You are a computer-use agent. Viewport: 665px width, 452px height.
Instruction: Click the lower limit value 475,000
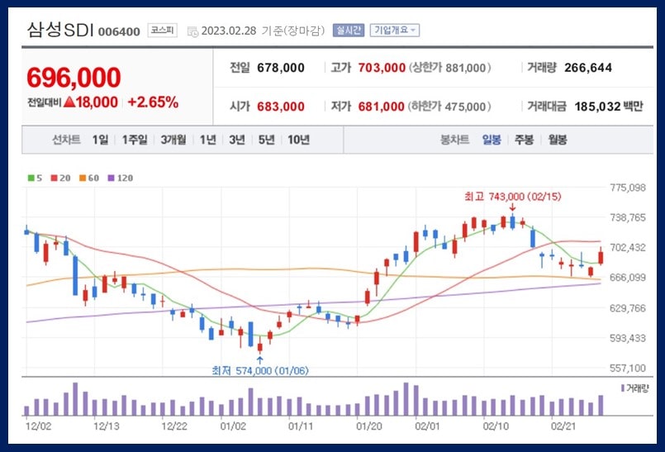[465, 106]
